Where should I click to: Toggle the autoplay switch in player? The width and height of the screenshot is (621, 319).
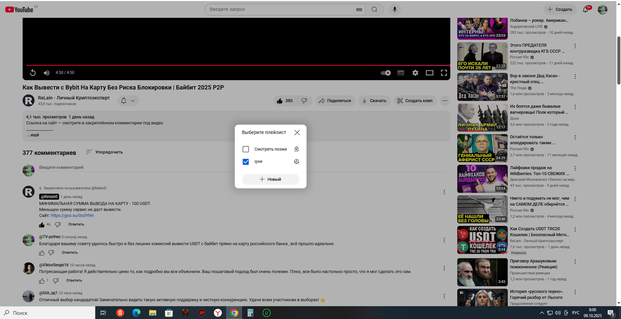pyautogui.click(x=386, y=73)
